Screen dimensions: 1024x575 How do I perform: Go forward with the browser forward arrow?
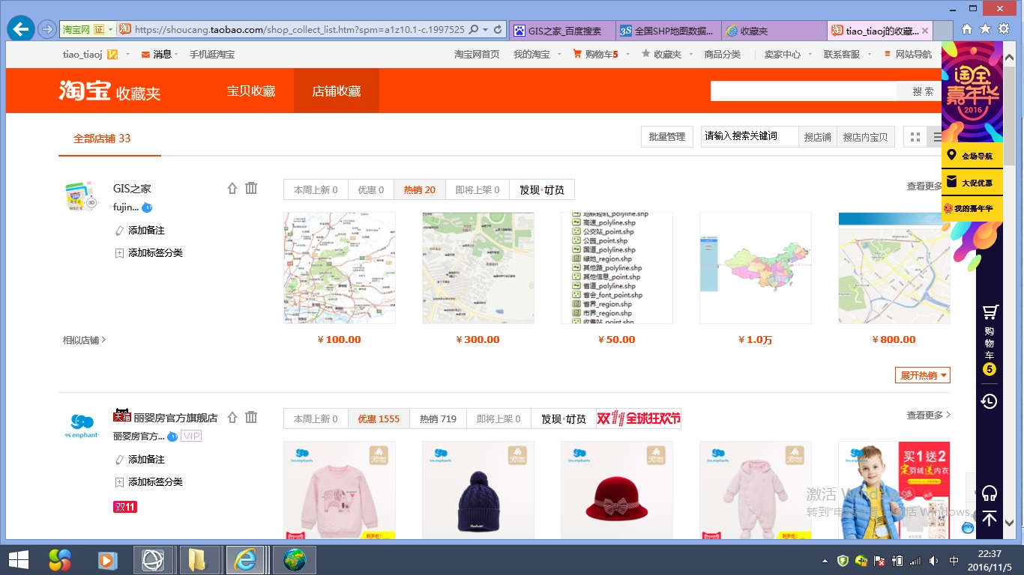point(46,30)
